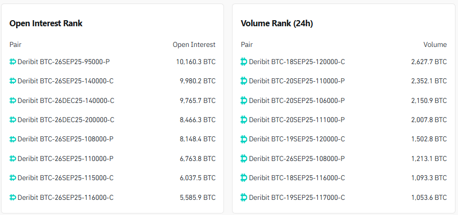Screen dimensions: 458x215
Task: Click volume value 1,502.8 BTC
Action: [x=429, y=139]
